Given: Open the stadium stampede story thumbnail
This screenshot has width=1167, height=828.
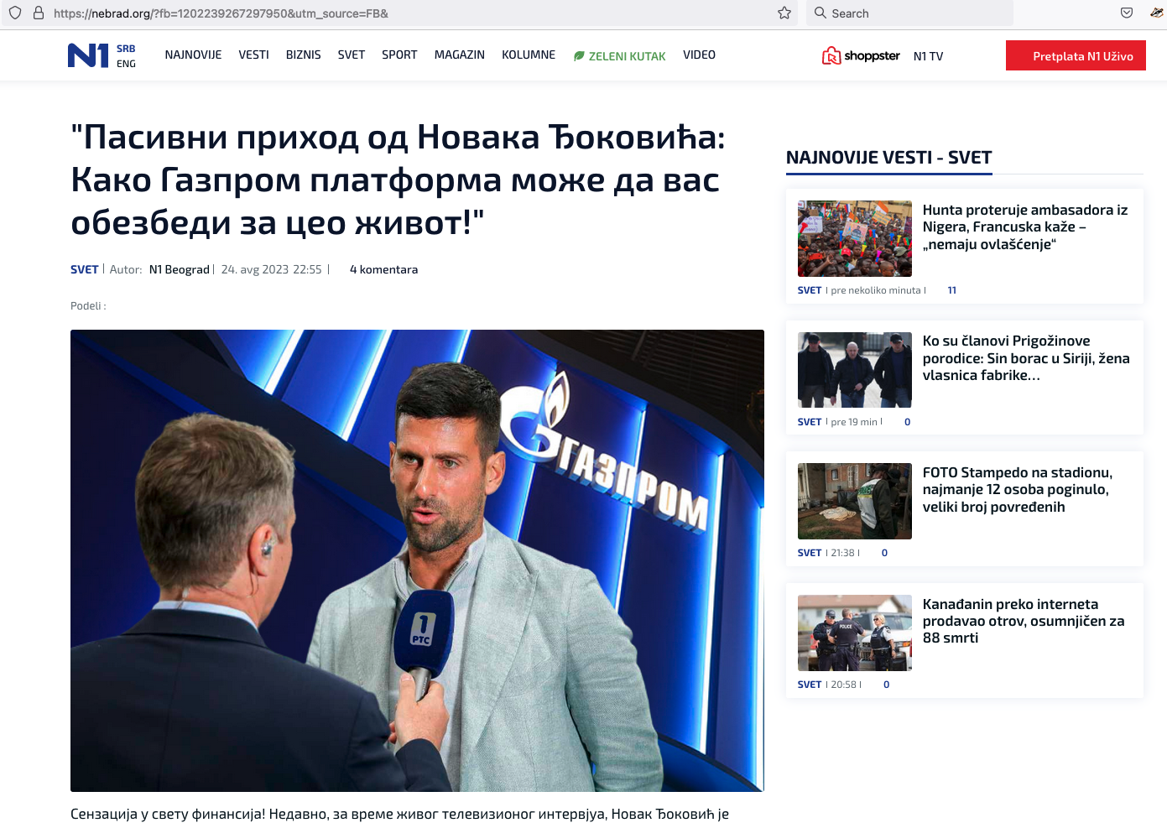Looking at the screenshot, I should pos(854,501).
